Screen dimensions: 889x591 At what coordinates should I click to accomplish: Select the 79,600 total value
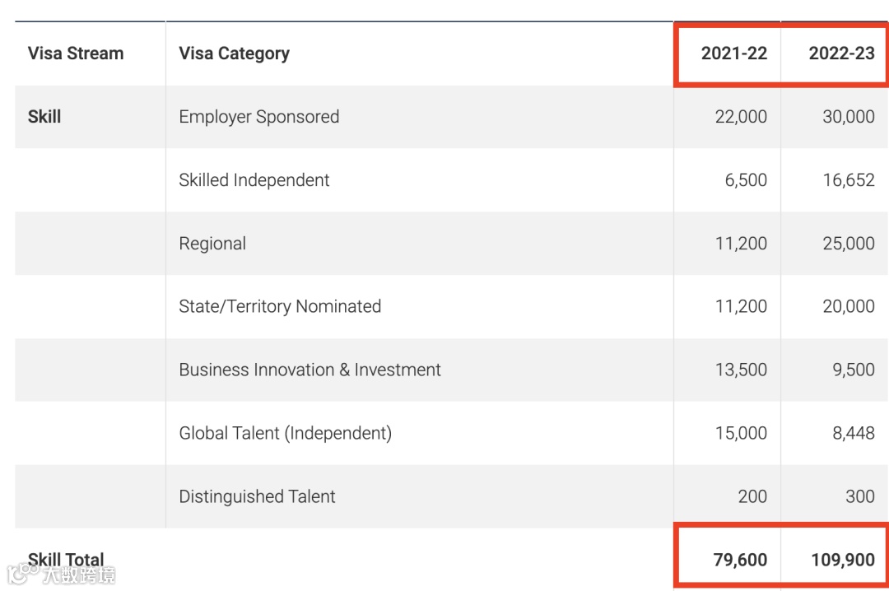[x=740, y=560]
